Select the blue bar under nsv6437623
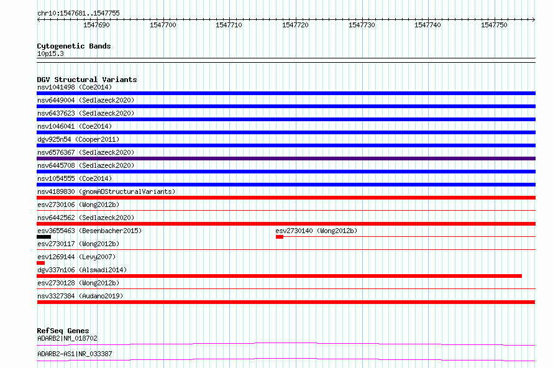553x368 pixels. pos(286,119)
